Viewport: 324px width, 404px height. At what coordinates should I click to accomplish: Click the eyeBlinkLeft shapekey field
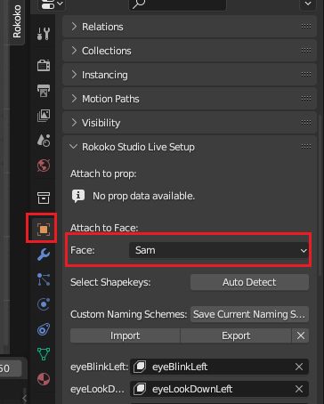click(219, 367)
